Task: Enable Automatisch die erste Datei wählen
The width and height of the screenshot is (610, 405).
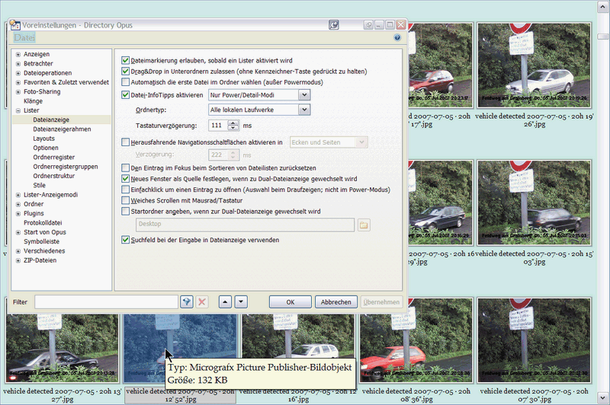Action: pos(125,82)
